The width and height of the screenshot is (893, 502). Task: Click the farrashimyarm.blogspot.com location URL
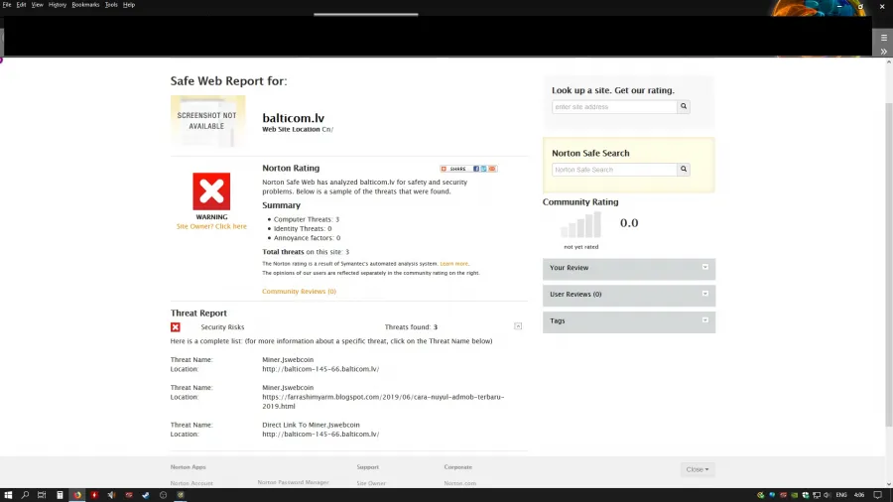(383, 401)
